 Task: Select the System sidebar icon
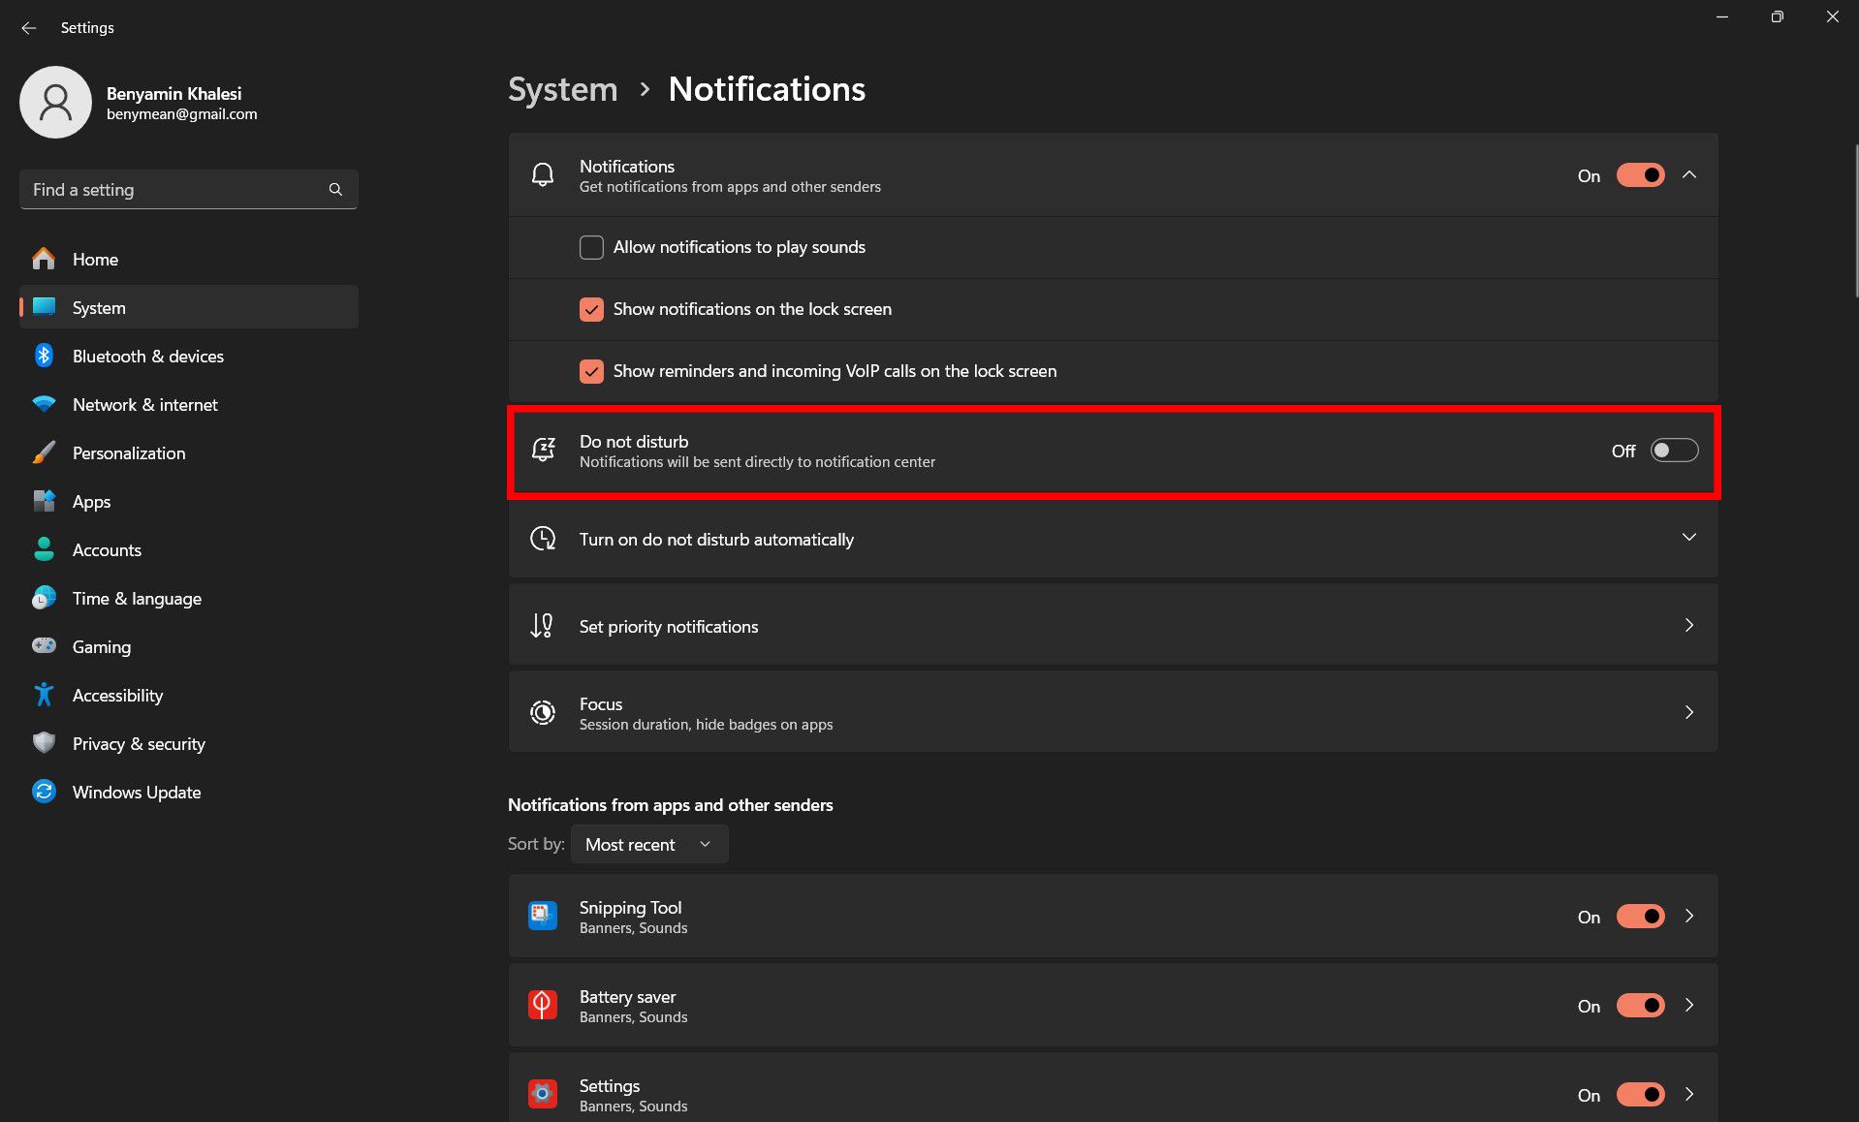pos(44,307)
